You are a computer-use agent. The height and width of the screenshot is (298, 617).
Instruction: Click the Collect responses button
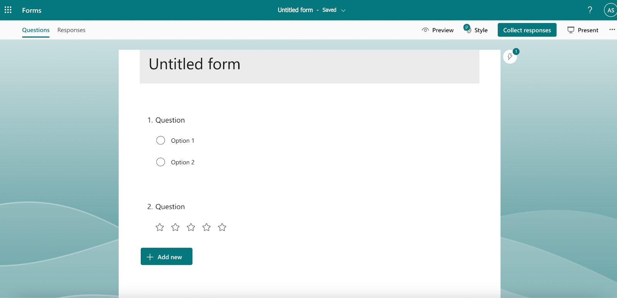(x=527, y=30)
